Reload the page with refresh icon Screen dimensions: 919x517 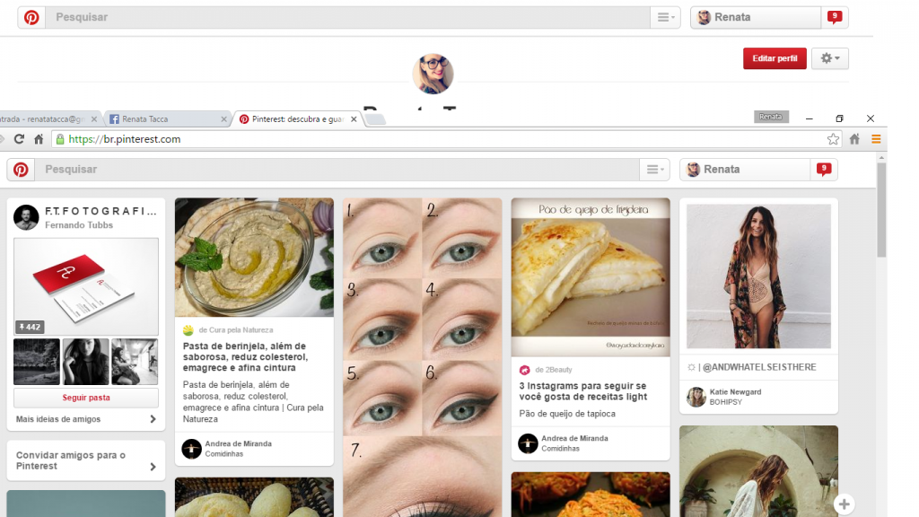[x=20, y=139]
